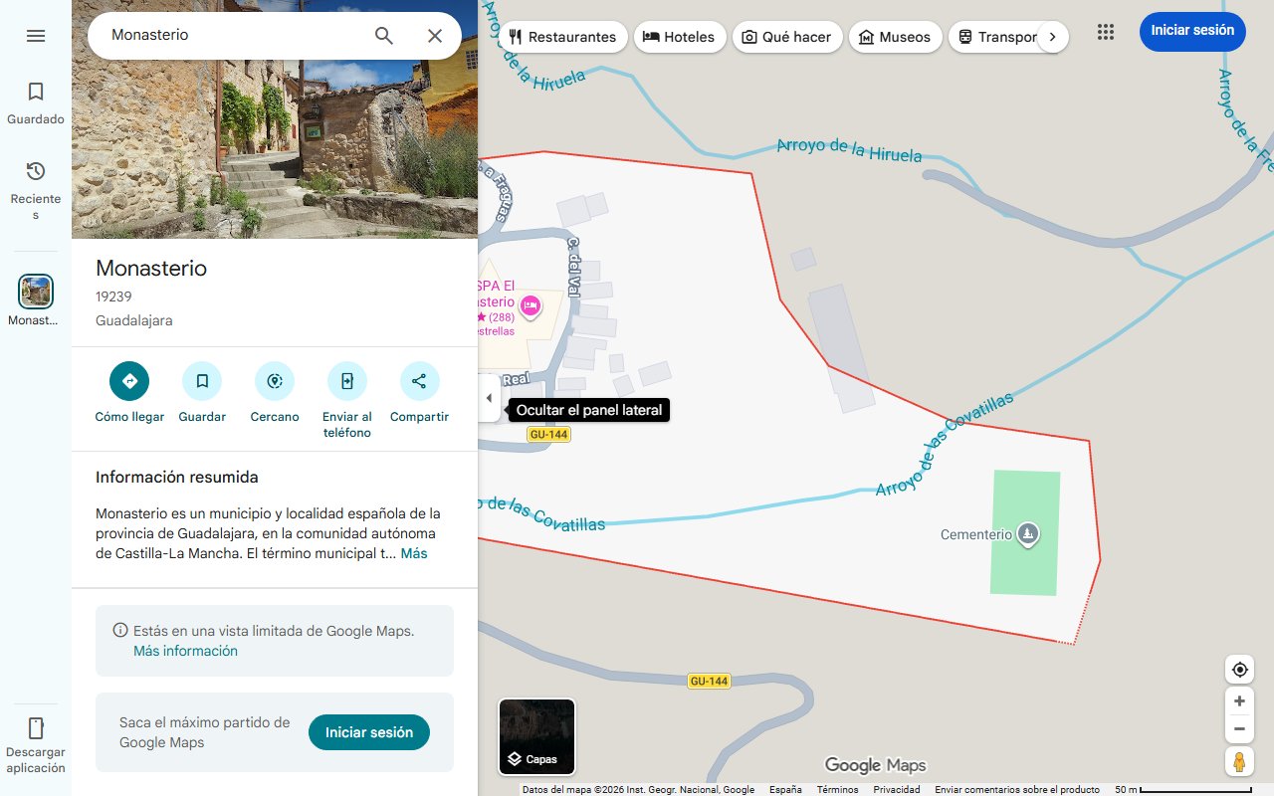Click the search magnifier icon
This screenshot has height=796, width=1274.
click(x=383, y=35)
